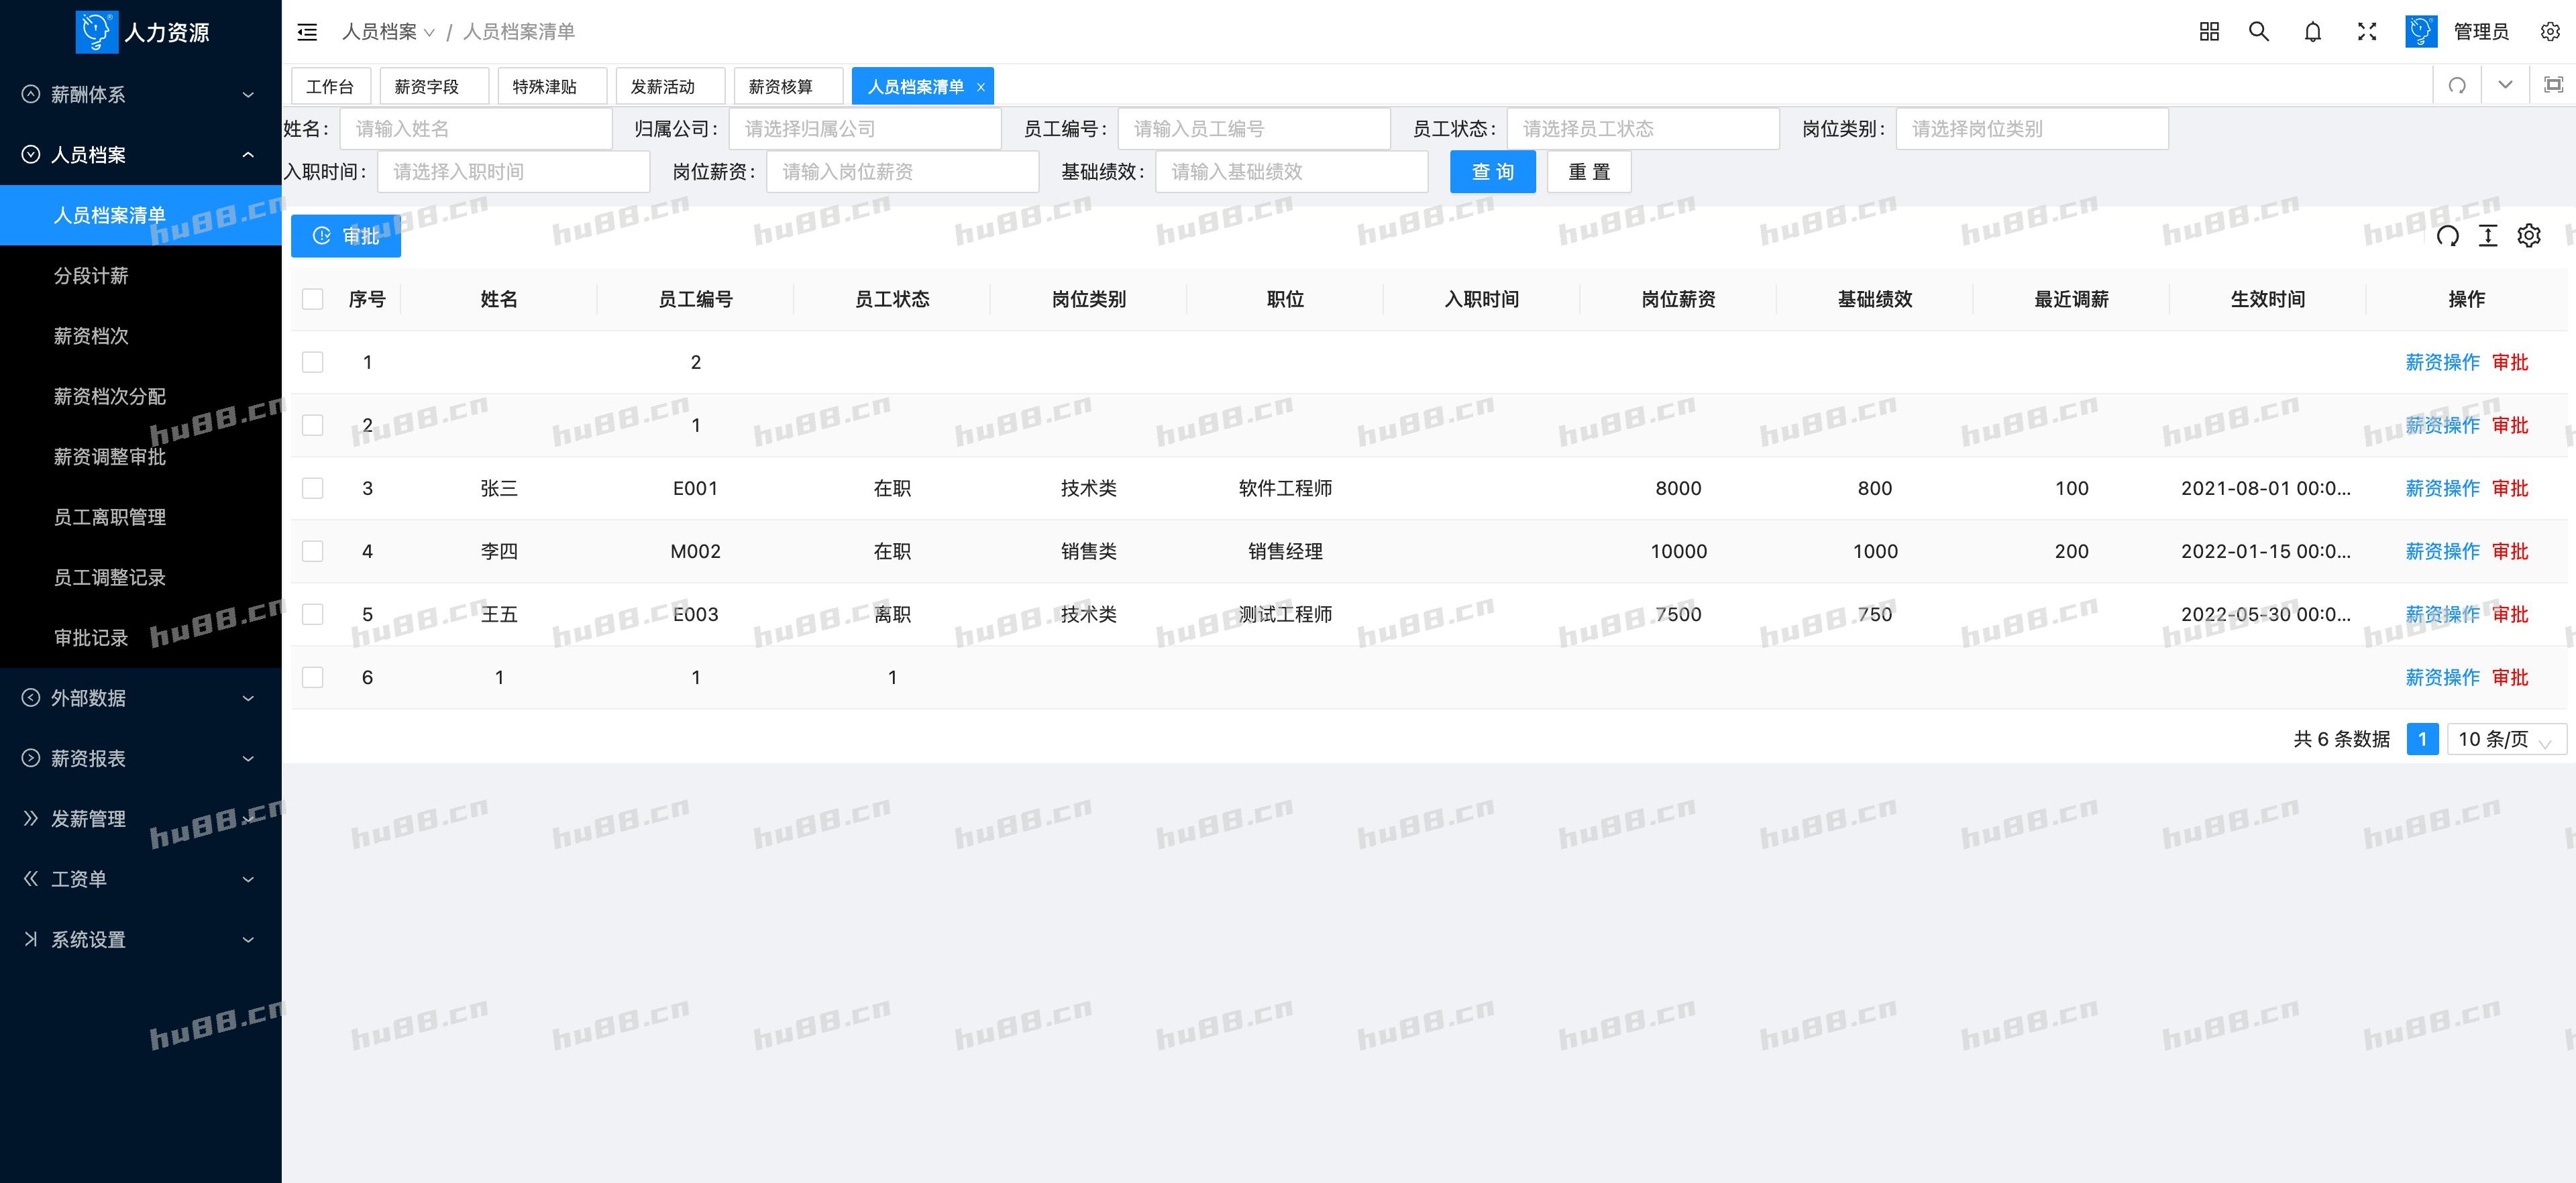
Task: Refresh the table with the reload icon
Action: pyautogui.click(x=2448, y=236)
